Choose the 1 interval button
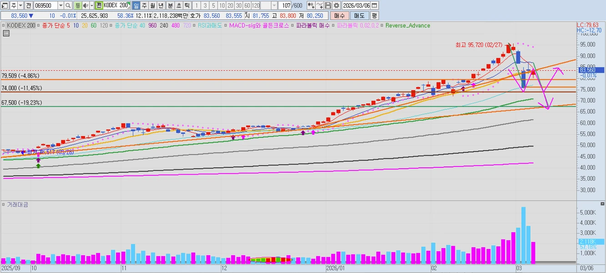Screen dimensions: 606x273 [196, 5]
